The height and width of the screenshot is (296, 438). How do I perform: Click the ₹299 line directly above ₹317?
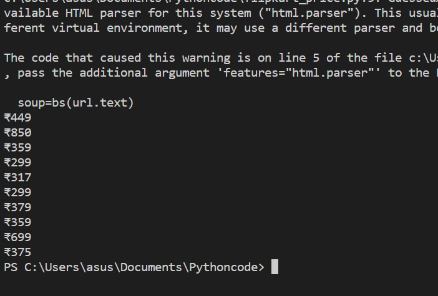click(17, 163)
